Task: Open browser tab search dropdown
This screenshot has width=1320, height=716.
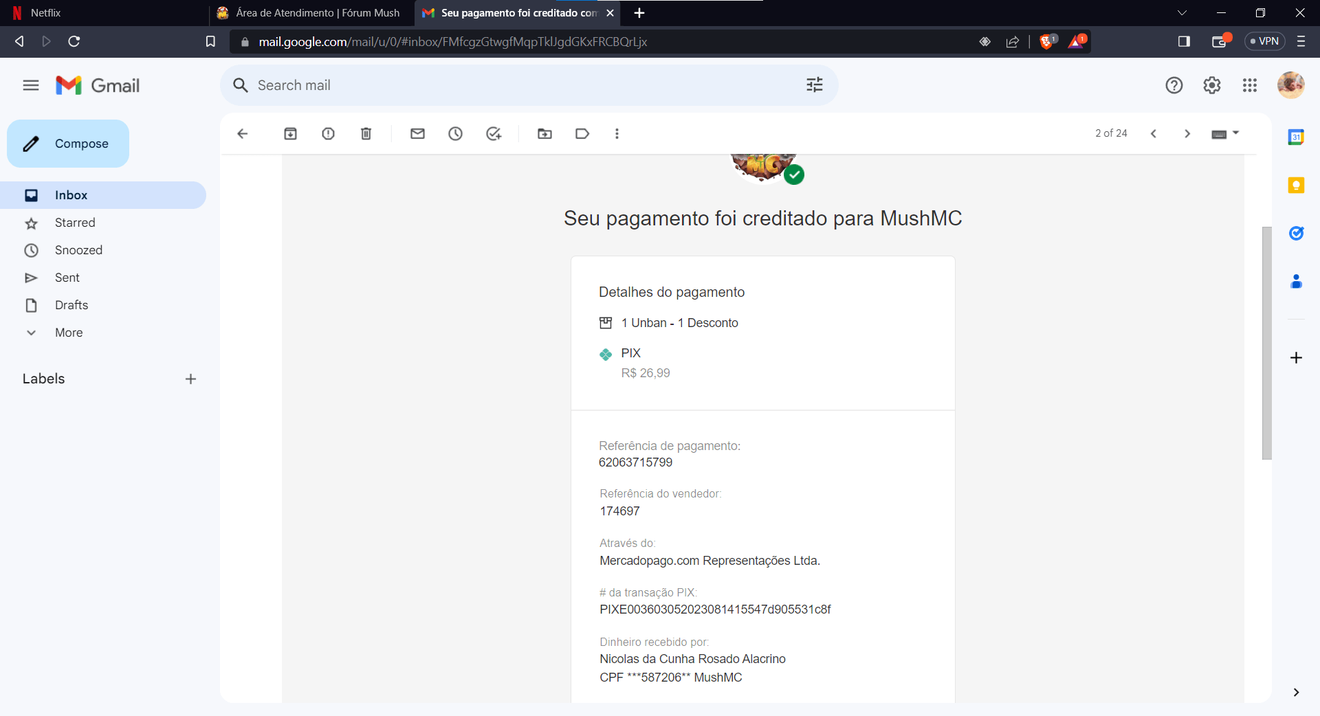Action: click(1182, 13)
